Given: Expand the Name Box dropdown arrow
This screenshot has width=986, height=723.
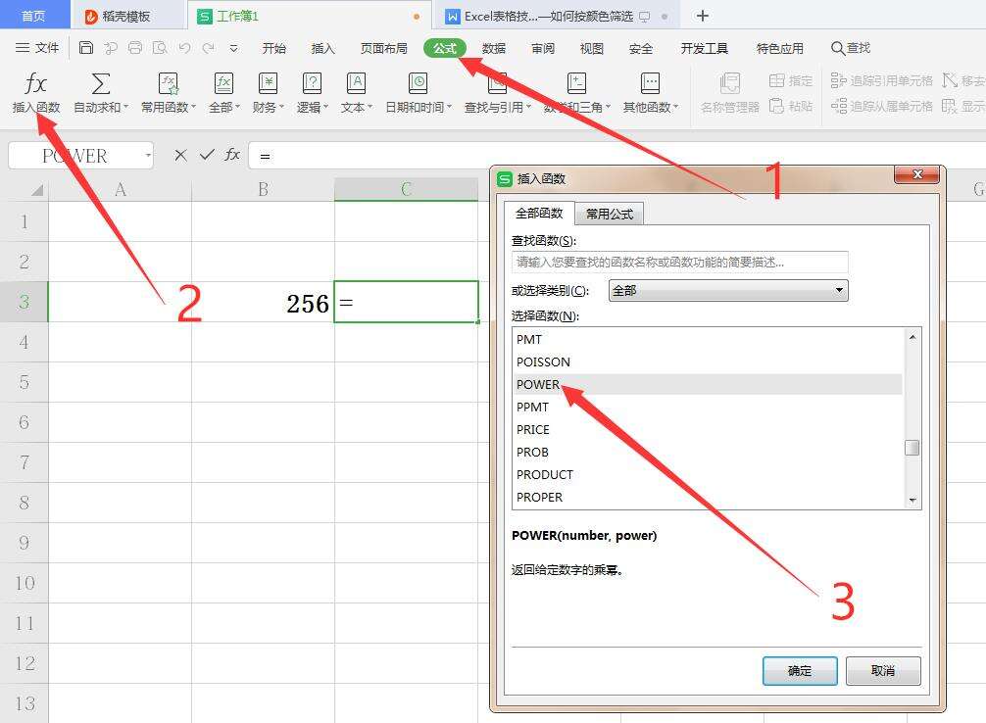Looking at the screenshot, I should pyautogui.click(x=148, y=156).
